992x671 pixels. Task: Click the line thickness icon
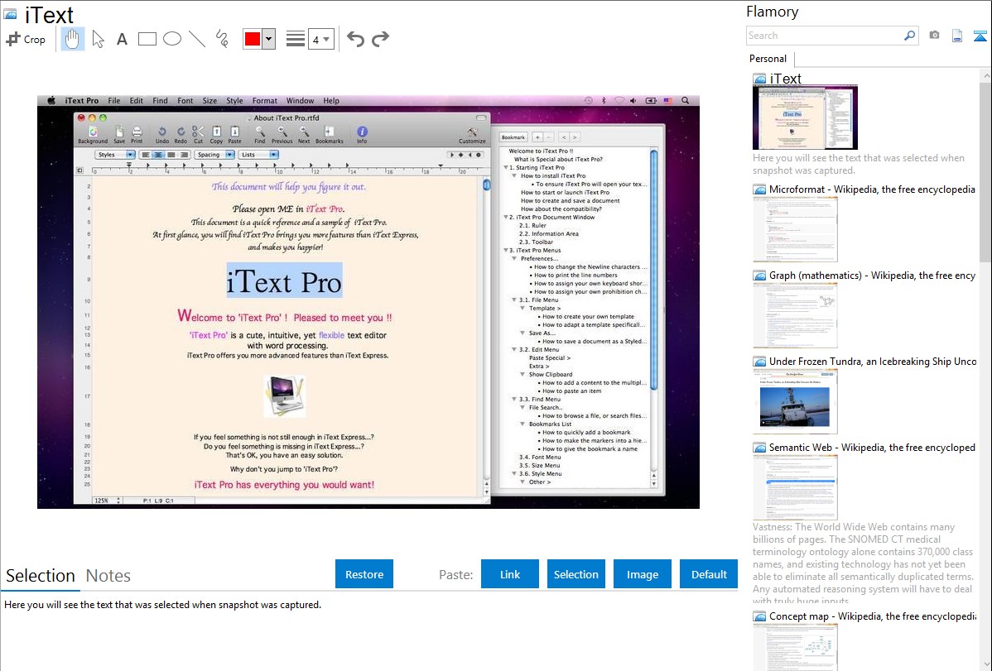pyautogui.click(x=296, y=39)
